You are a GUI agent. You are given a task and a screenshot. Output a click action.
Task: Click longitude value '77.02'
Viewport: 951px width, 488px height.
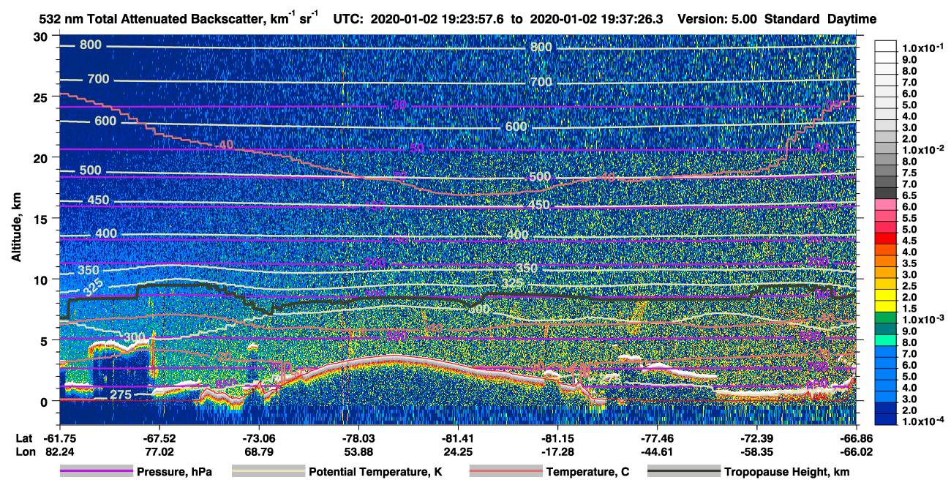pos(159,451)
